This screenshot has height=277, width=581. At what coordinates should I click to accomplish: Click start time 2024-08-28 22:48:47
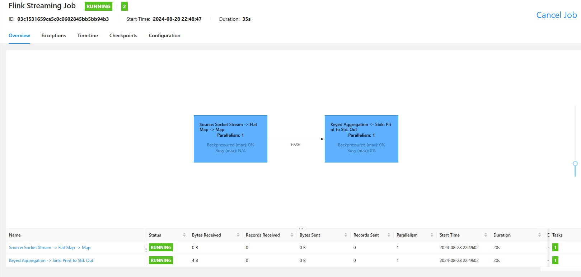pos(177,19)
